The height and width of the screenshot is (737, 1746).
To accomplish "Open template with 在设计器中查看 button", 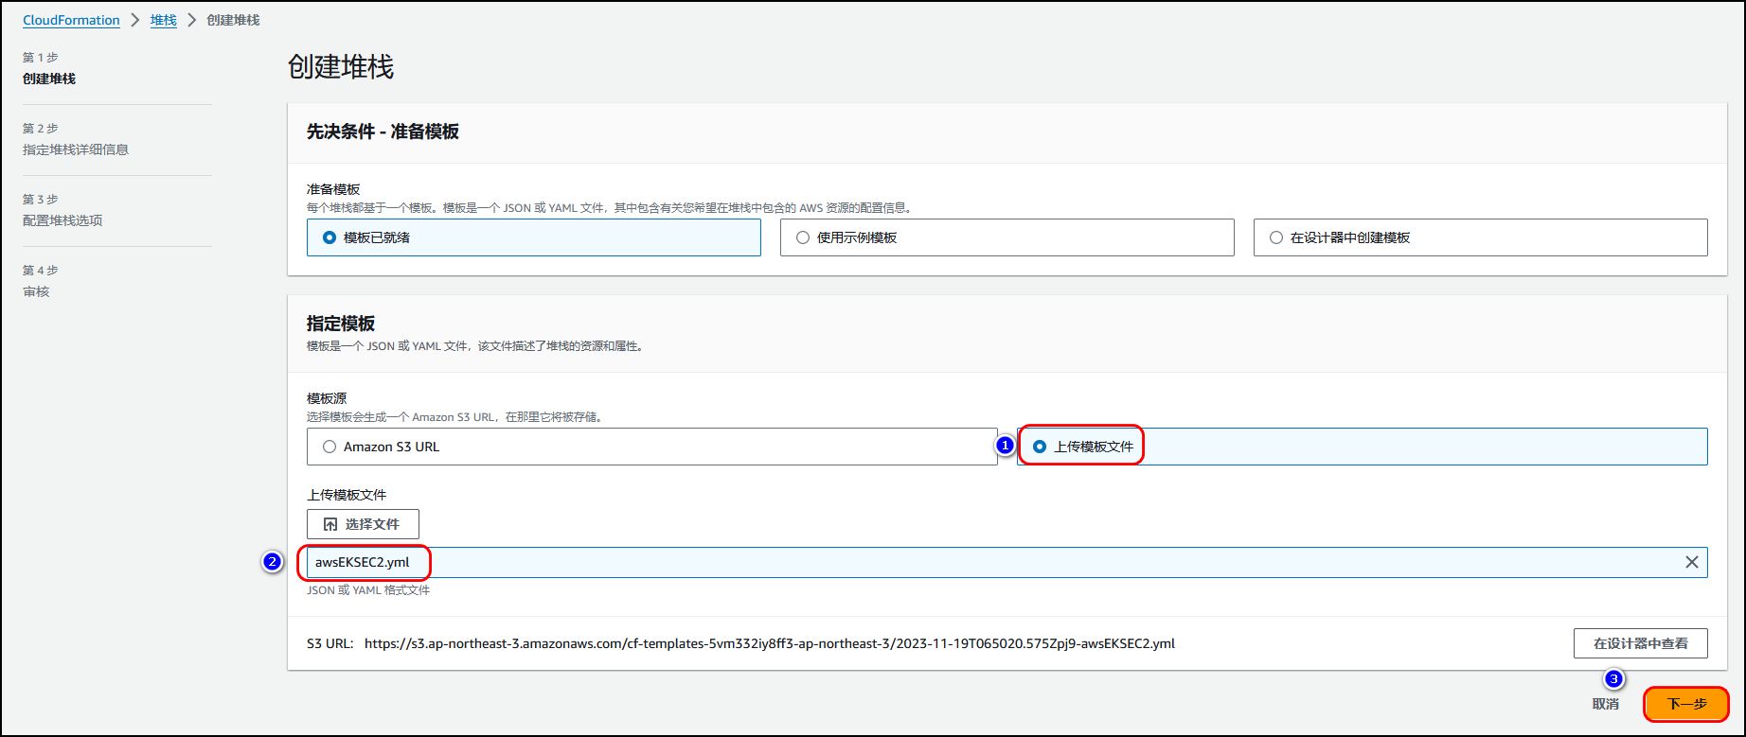I will (x=1641, y=643).
